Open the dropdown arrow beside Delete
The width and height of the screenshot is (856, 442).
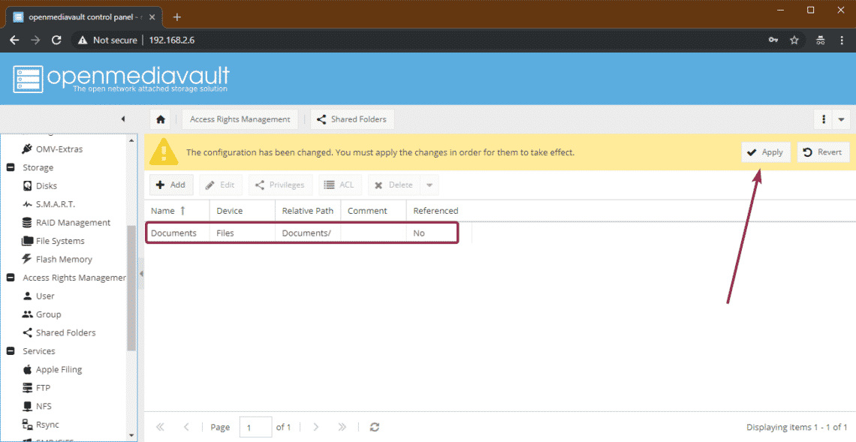click(430, 185)
